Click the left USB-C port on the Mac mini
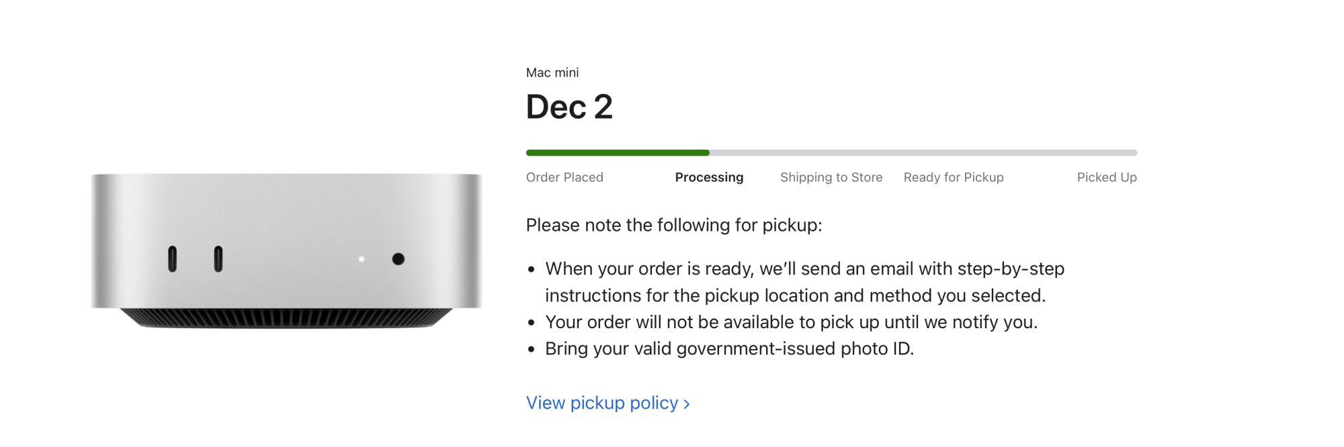 click(173, 259)
